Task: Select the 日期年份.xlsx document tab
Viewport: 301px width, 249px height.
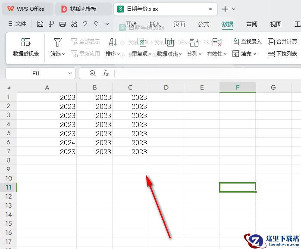Action: (165, 9)
